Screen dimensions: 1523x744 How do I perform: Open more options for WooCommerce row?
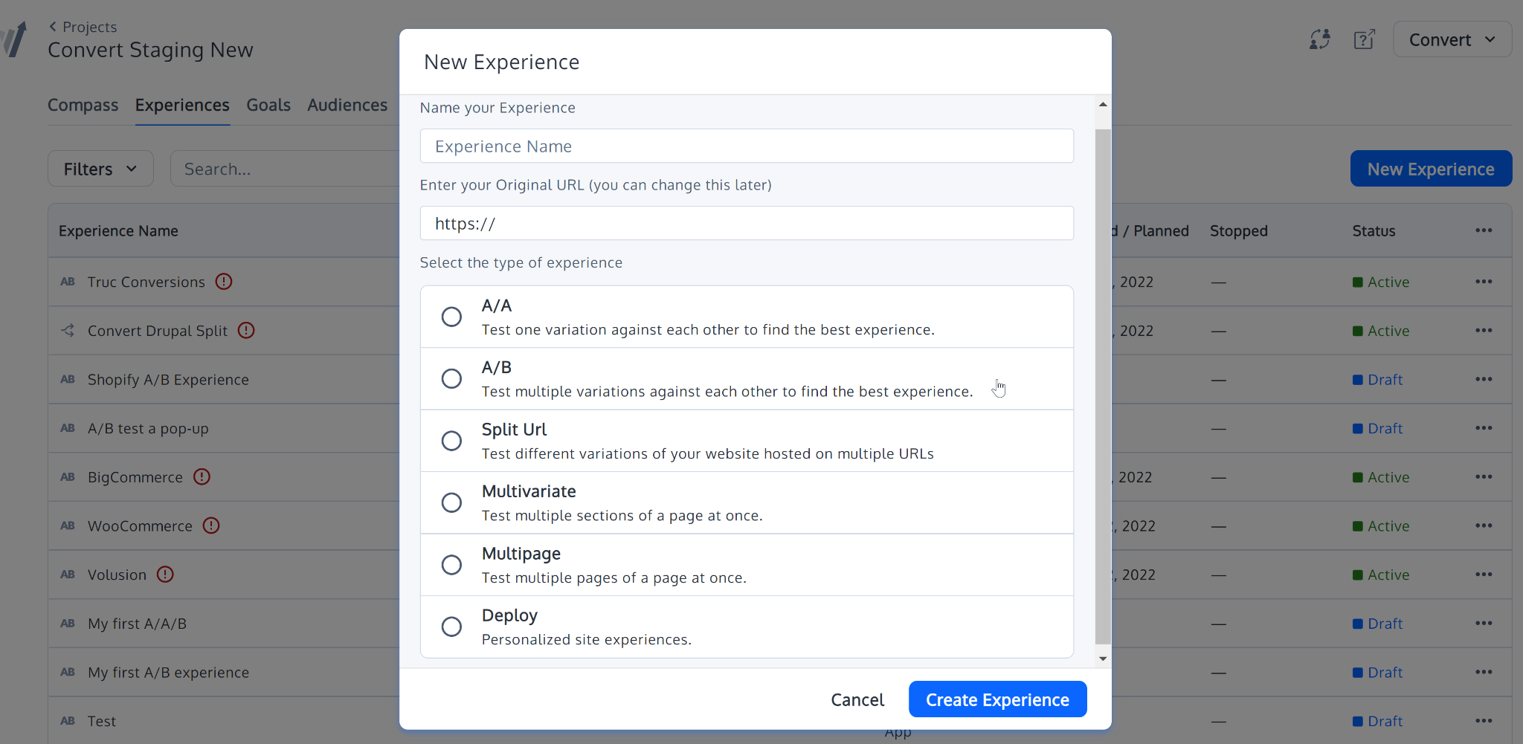point(1484,525)
